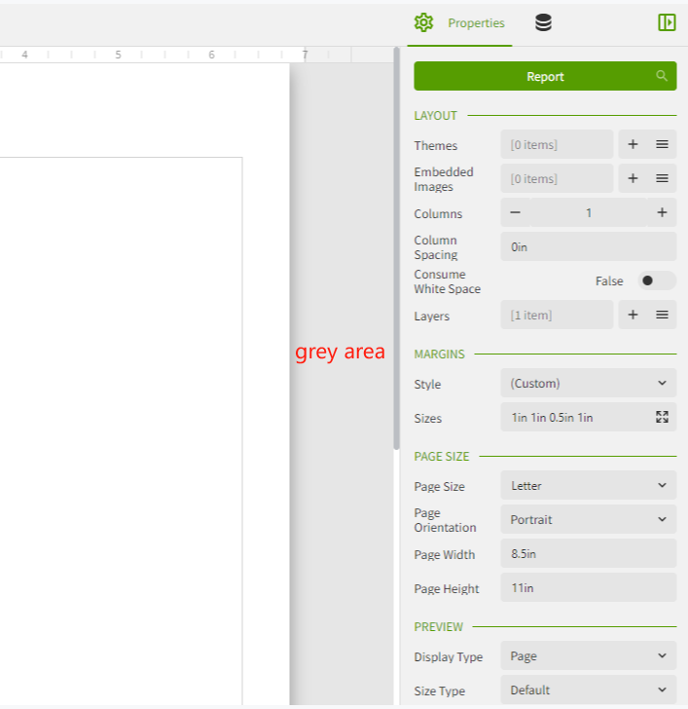Toggle Consume White Space switch
This screenshot has height=709, width=688.
point(656,281)
